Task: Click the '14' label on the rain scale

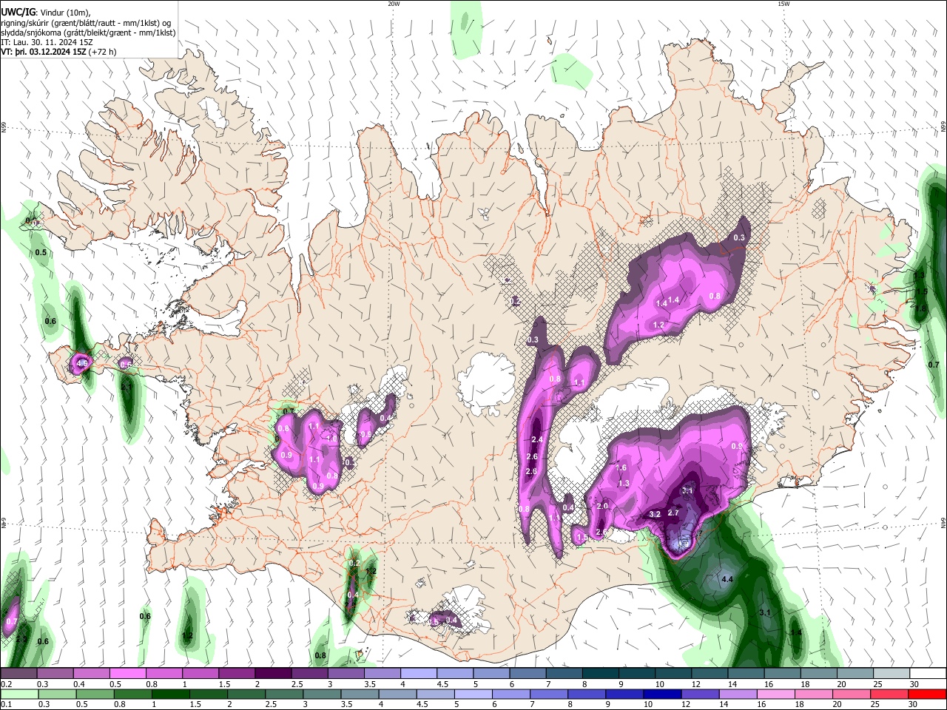Action: tap(724, 704)
